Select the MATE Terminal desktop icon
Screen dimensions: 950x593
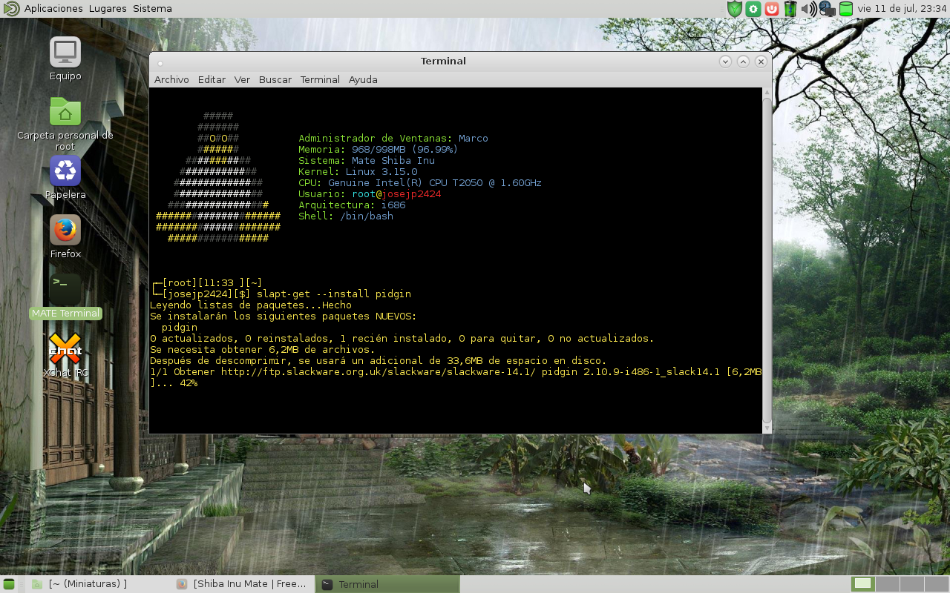point(65,296)
